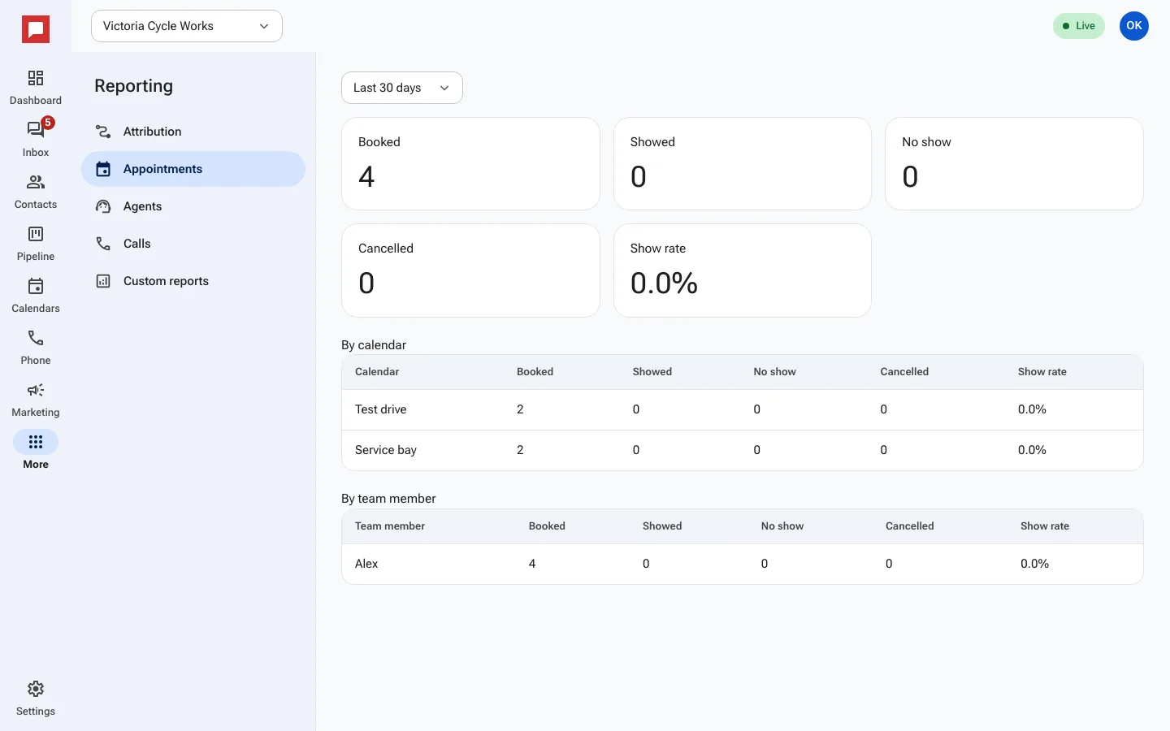1170x731 pixels.
Task: Expand Victoria Cycle Works account dropdown
Action: pyautogui.click(x=187, y=26)
